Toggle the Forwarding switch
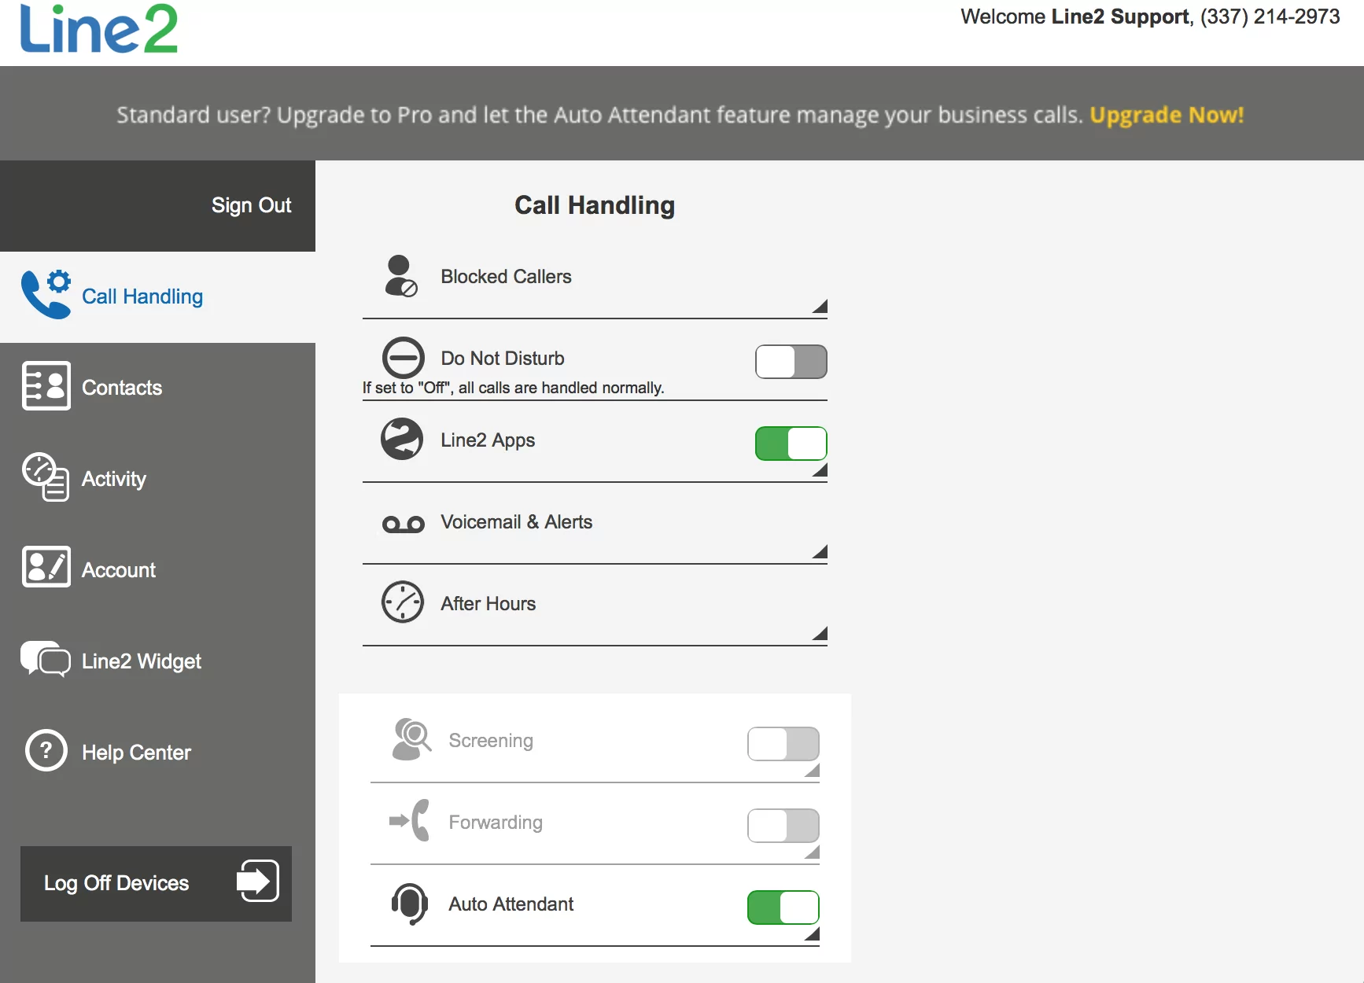Image resolution: width=1364 pixels, height=983 pixels. coord(783,826)
